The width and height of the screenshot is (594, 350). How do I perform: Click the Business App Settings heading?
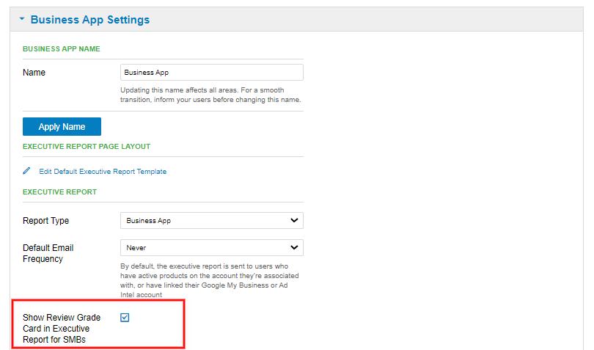pos(90,20)
